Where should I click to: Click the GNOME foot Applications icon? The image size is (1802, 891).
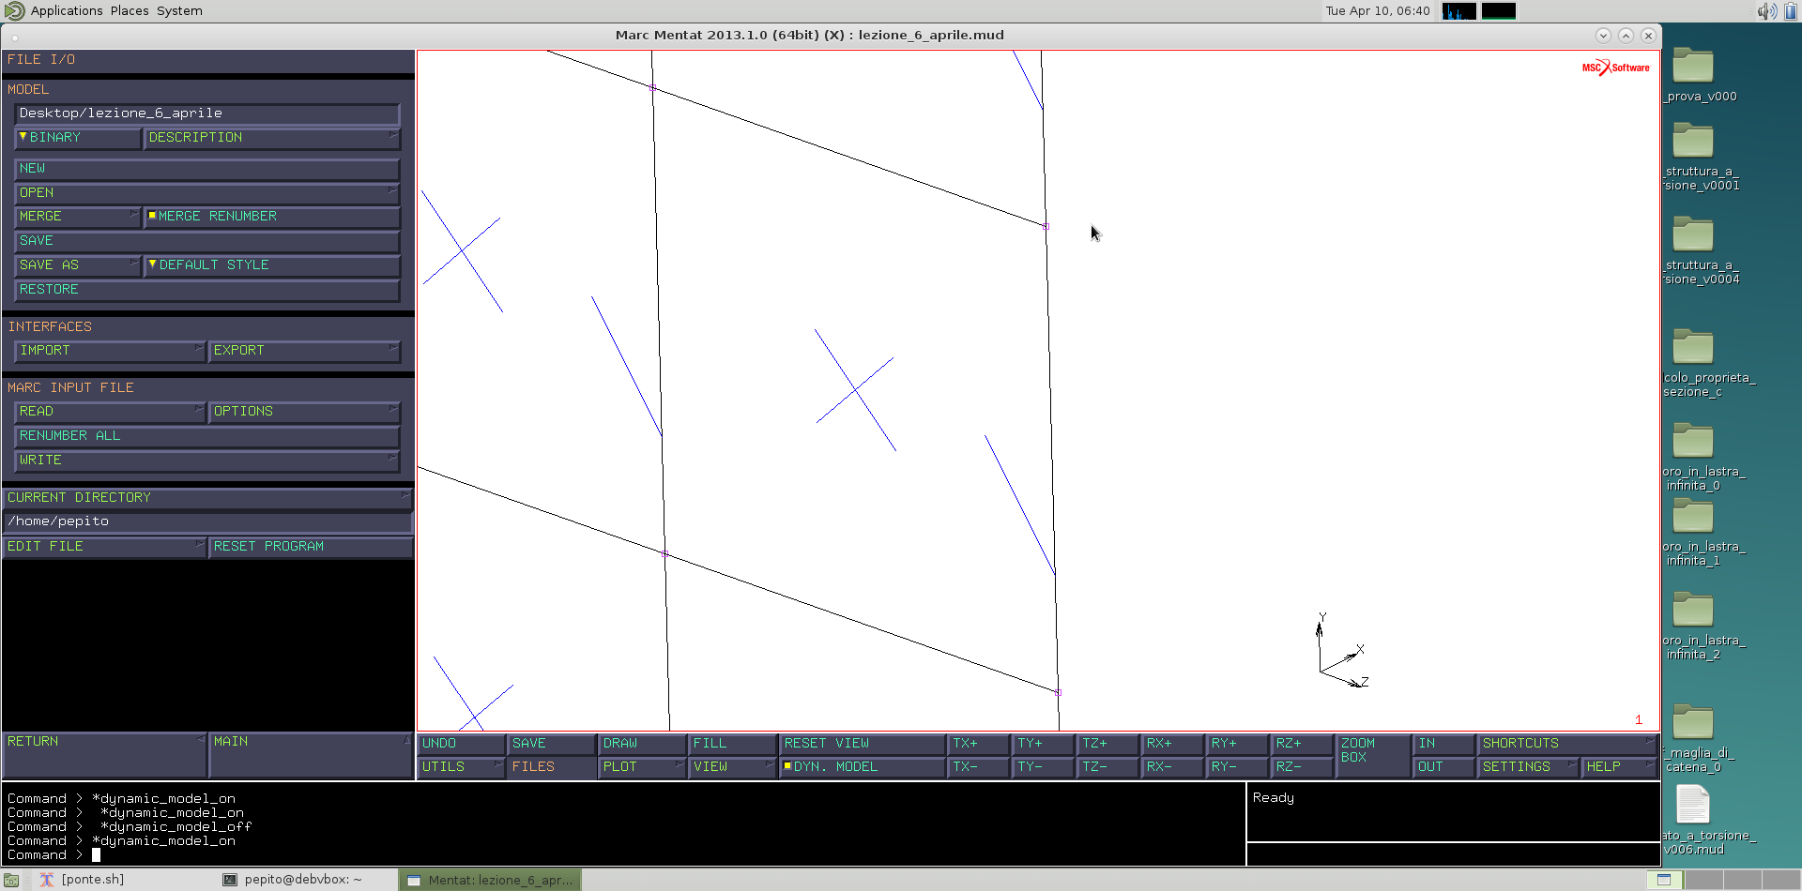point(15,11)
